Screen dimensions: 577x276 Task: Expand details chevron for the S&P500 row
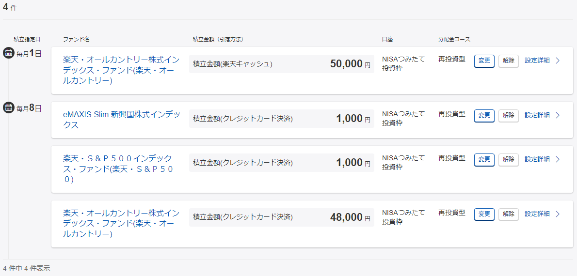pyautogui.click(x=558, y=159)
